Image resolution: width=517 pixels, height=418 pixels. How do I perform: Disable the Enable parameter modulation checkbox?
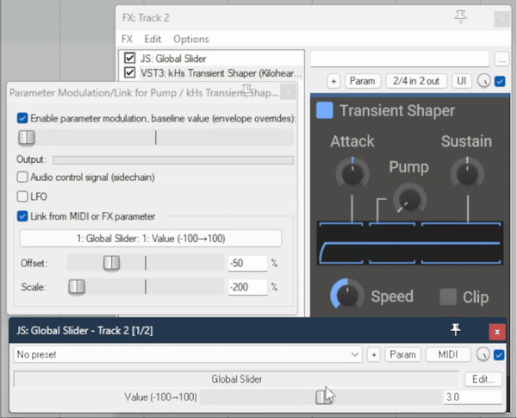[22, 118]
